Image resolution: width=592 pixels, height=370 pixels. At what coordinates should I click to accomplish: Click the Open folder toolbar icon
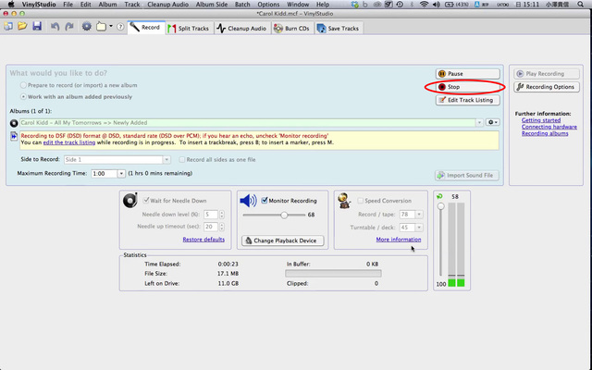coord(22,27)
